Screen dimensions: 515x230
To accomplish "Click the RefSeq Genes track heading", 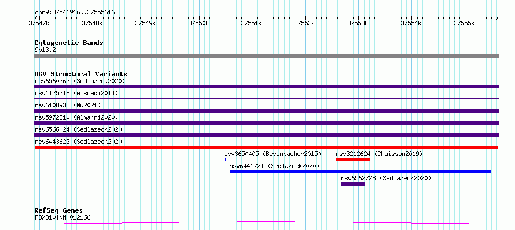I will tap(58, 211).
